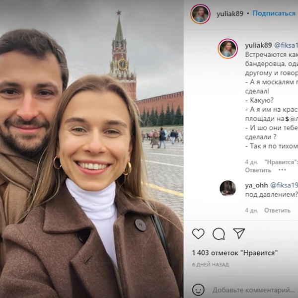Image resolution: width=298 pixels, height=298 pixels.
Task: Open the ya_ohh commenter avatar
Action: [x=227, y=188]
